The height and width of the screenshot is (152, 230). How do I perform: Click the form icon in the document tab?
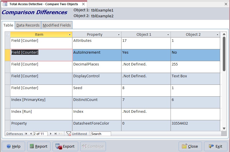(x=5, y=4)
